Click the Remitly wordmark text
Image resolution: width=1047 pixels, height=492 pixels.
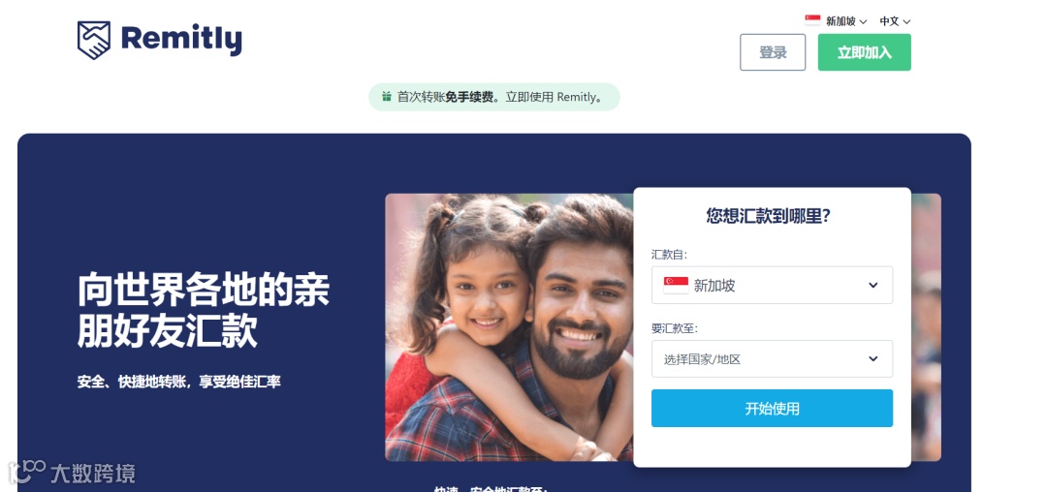(x=181, y=40)
